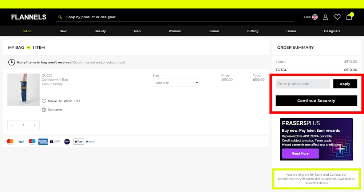Click the dark circular payment icon before Apple Pay
Viewport: 364px width, 192px height.
[67, 142]
